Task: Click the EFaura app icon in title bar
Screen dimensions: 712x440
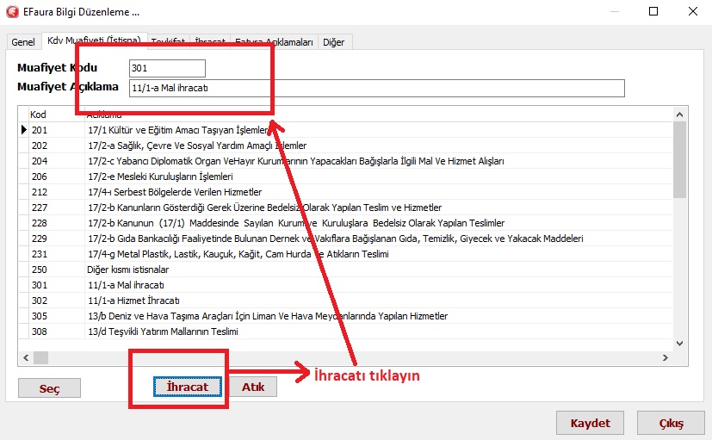Action: point(13,12)
